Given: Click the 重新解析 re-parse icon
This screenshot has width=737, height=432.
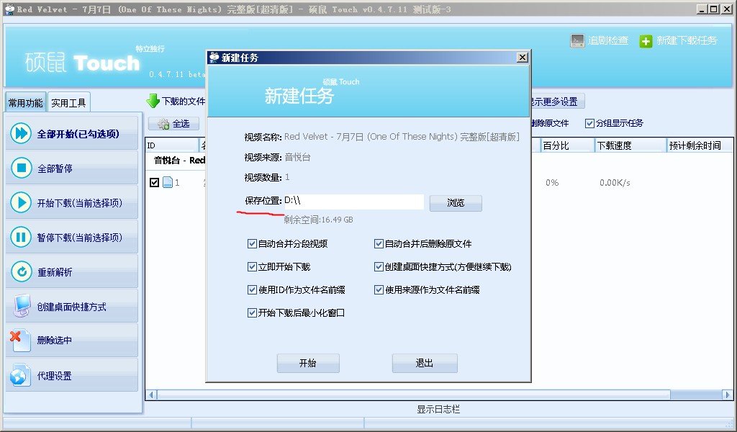Looking at the screenshot, I should click(20, 271).
